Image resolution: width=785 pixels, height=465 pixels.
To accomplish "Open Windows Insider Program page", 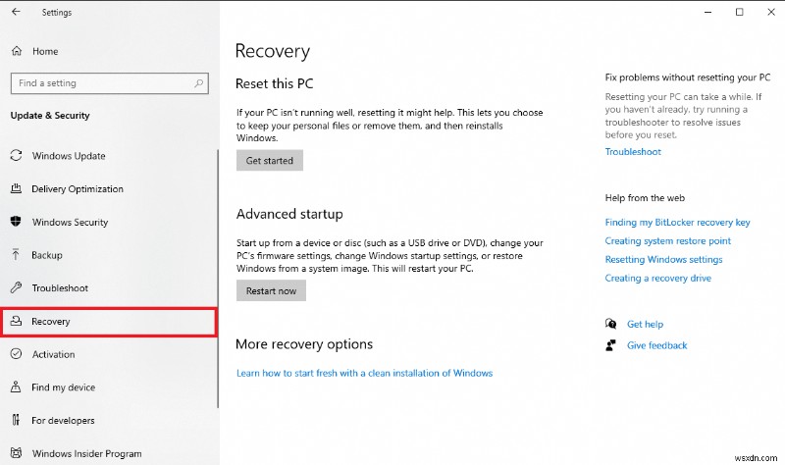I will point(87,453).
